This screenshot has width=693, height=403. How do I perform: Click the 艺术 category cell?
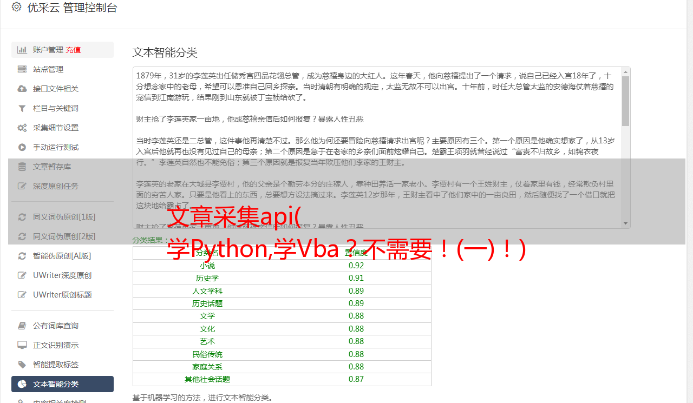pos(207,341)
